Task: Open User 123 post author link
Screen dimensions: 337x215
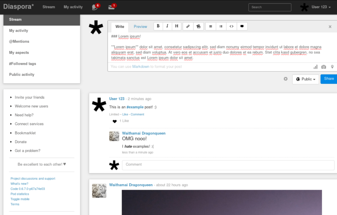Action: tap(117, 99)
